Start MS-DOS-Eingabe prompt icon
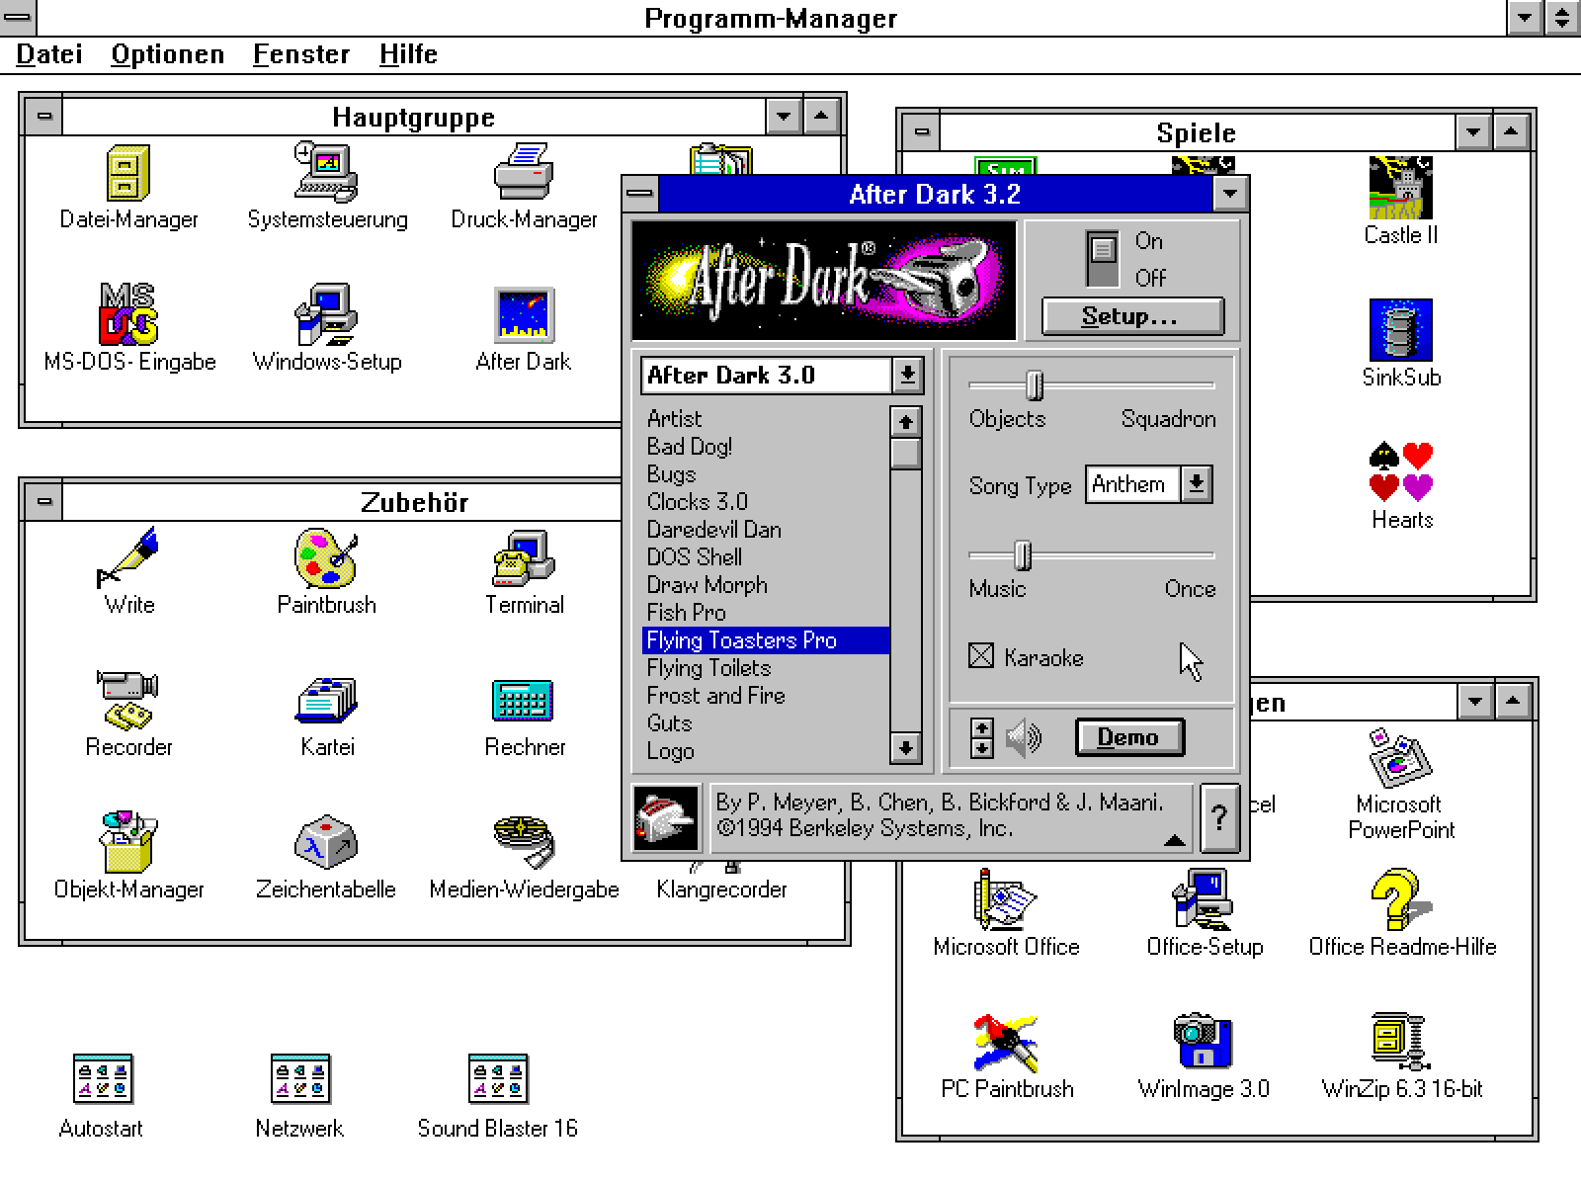The height and width of the screenshot is (1186, 1581). pyautogui.click(x=128, y=314)
